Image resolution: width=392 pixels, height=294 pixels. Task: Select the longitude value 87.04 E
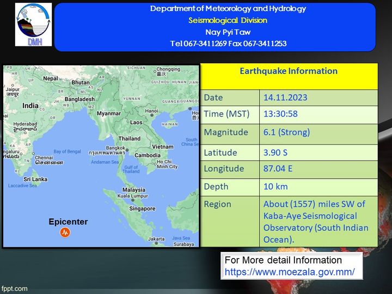tap(278, 169)
